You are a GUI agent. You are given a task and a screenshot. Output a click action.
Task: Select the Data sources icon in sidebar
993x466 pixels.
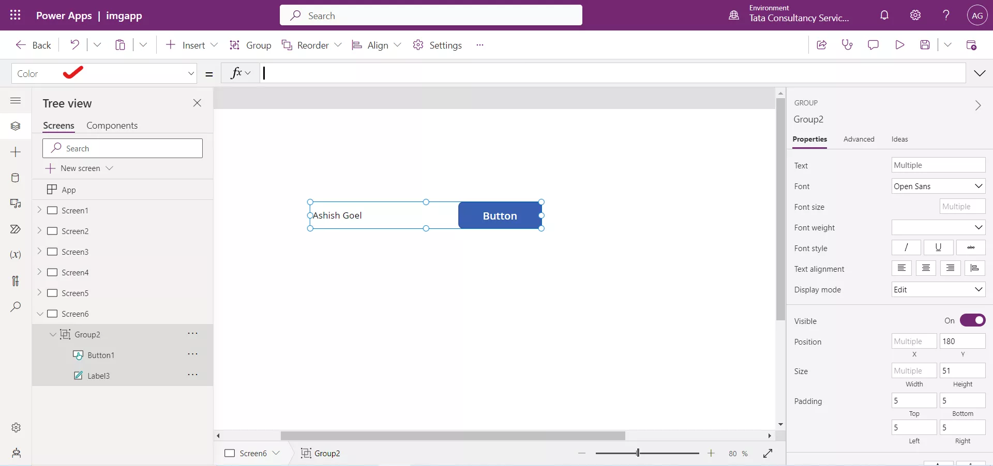click(x=16, y=178)
